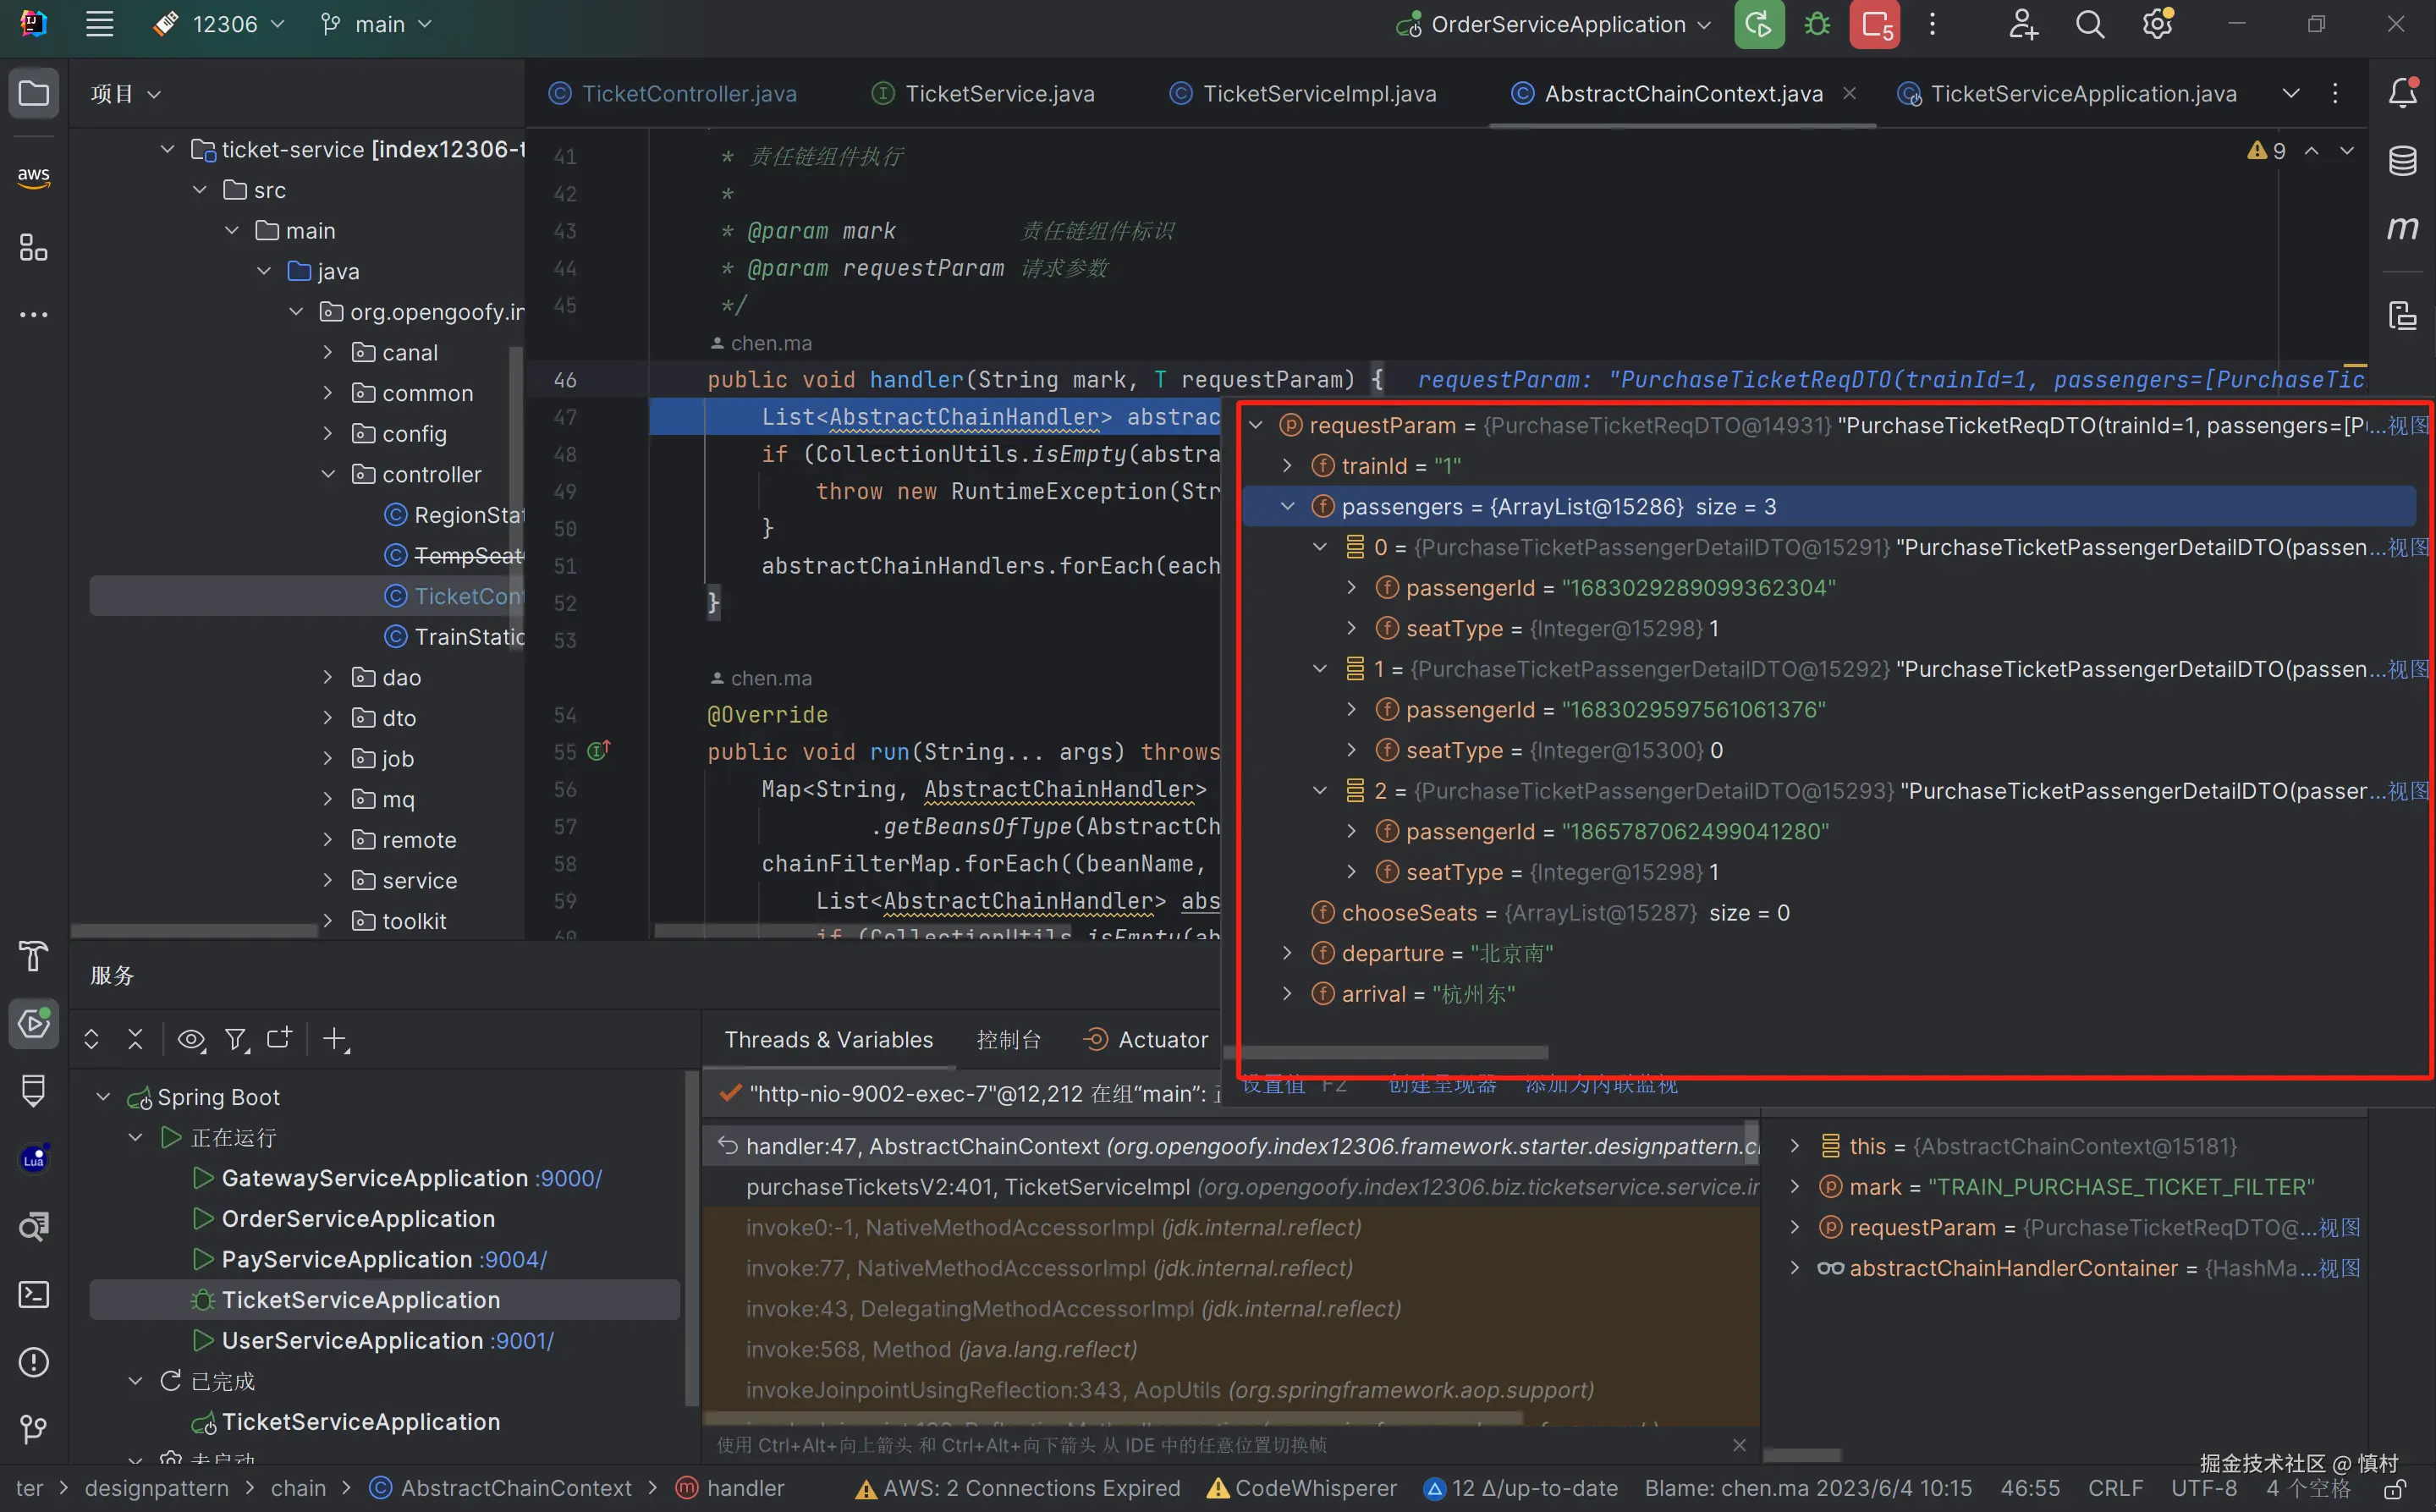This screenshot has width=2436, height=1512.
Task: Open the Notifications bell icon
Action: 2402,93
